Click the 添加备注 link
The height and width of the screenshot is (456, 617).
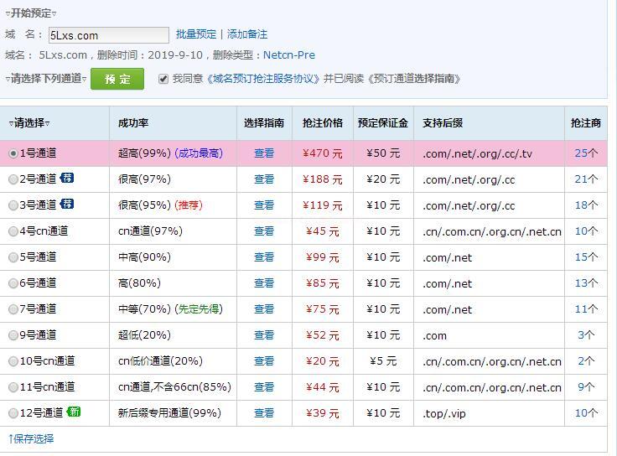247,34
